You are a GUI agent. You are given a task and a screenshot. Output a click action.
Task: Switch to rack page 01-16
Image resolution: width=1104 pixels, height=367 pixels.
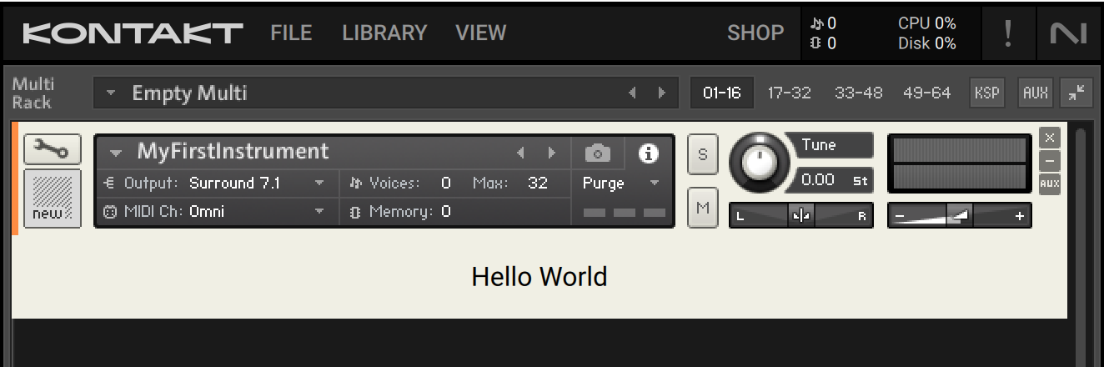[722, 93]
